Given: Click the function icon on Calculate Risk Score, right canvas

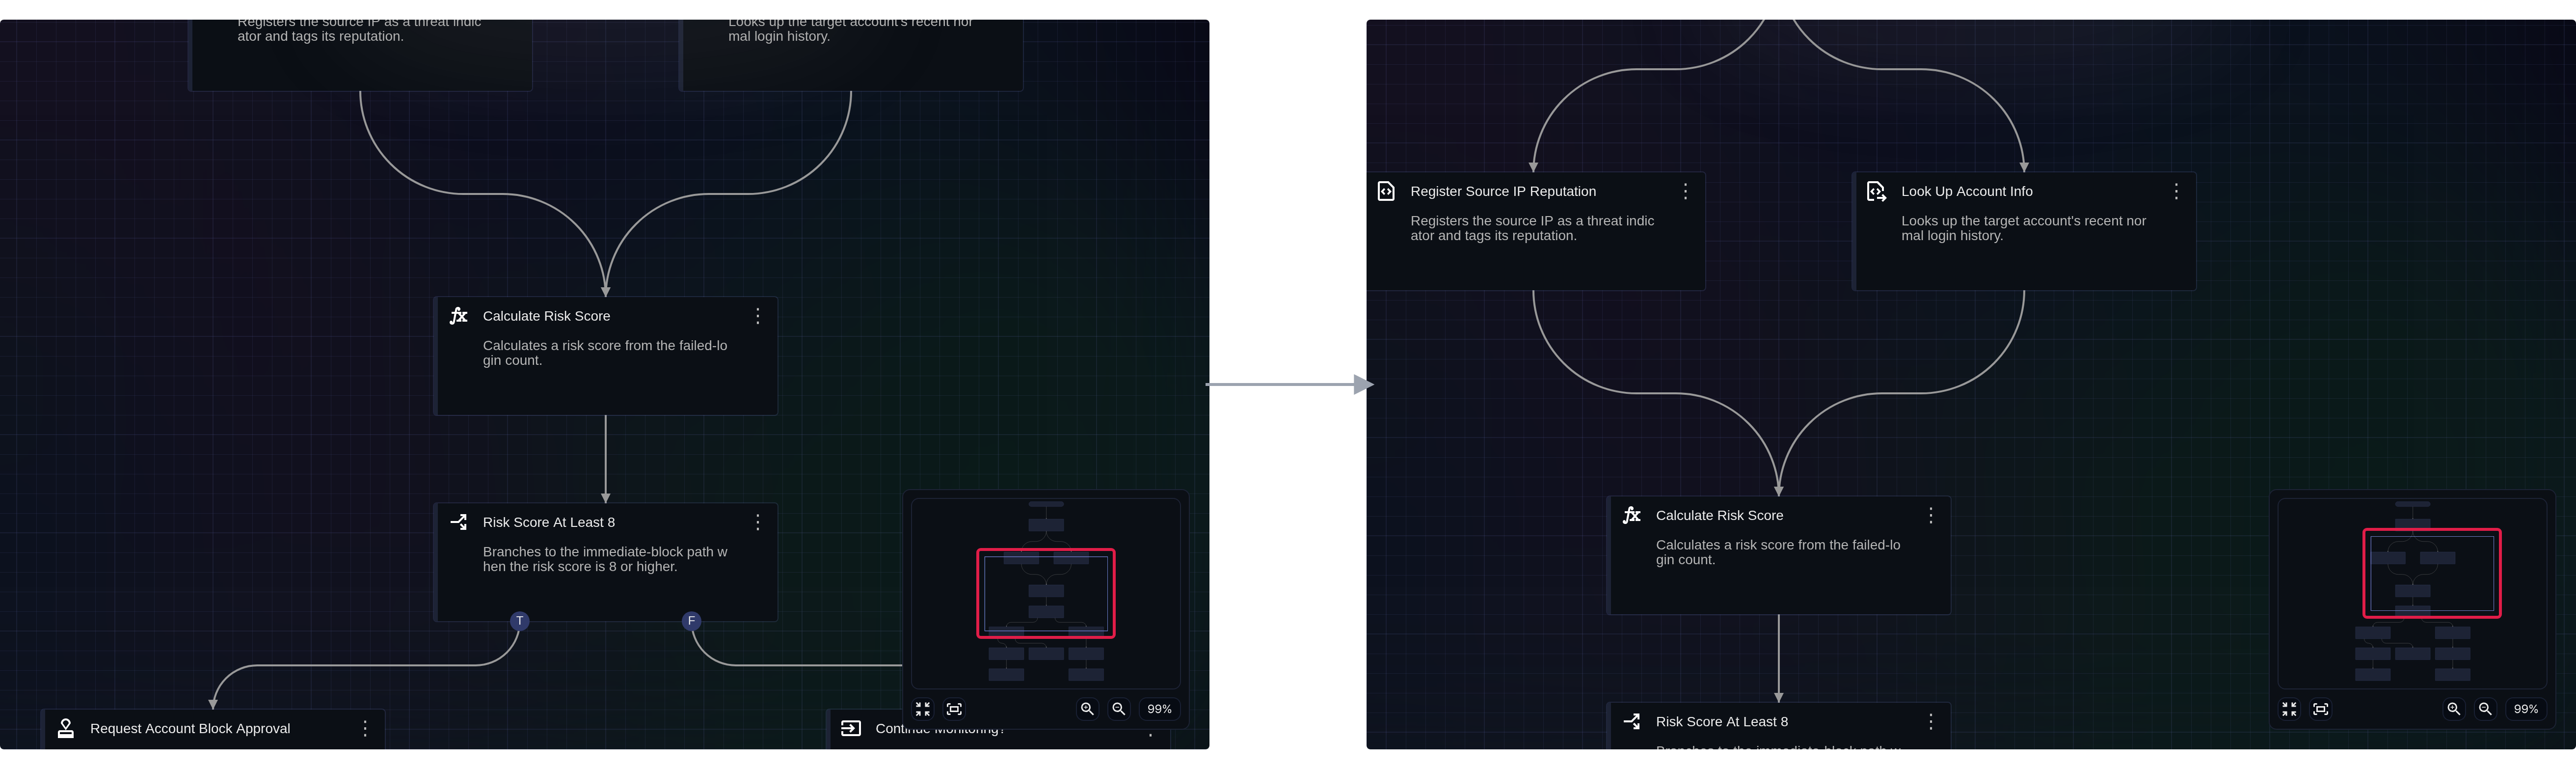Looking at the screenshot, I should pyautogui.click(x=1632, y=515).
